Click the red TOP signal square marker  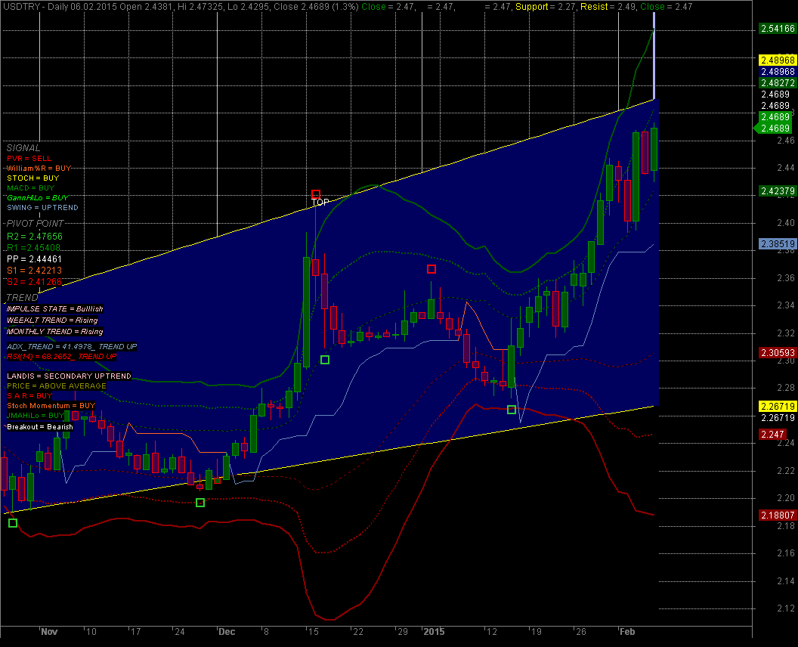click(316, 195)
